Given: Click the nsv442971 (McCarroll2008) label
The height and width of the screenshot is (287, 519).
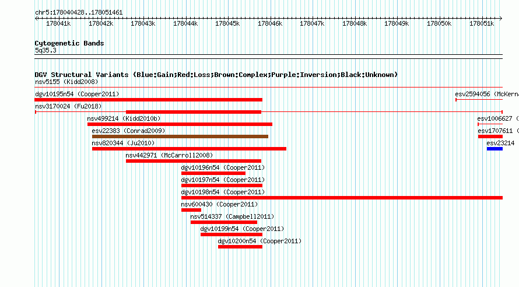Looking at the screenshot, I should (x=169, y=155).
